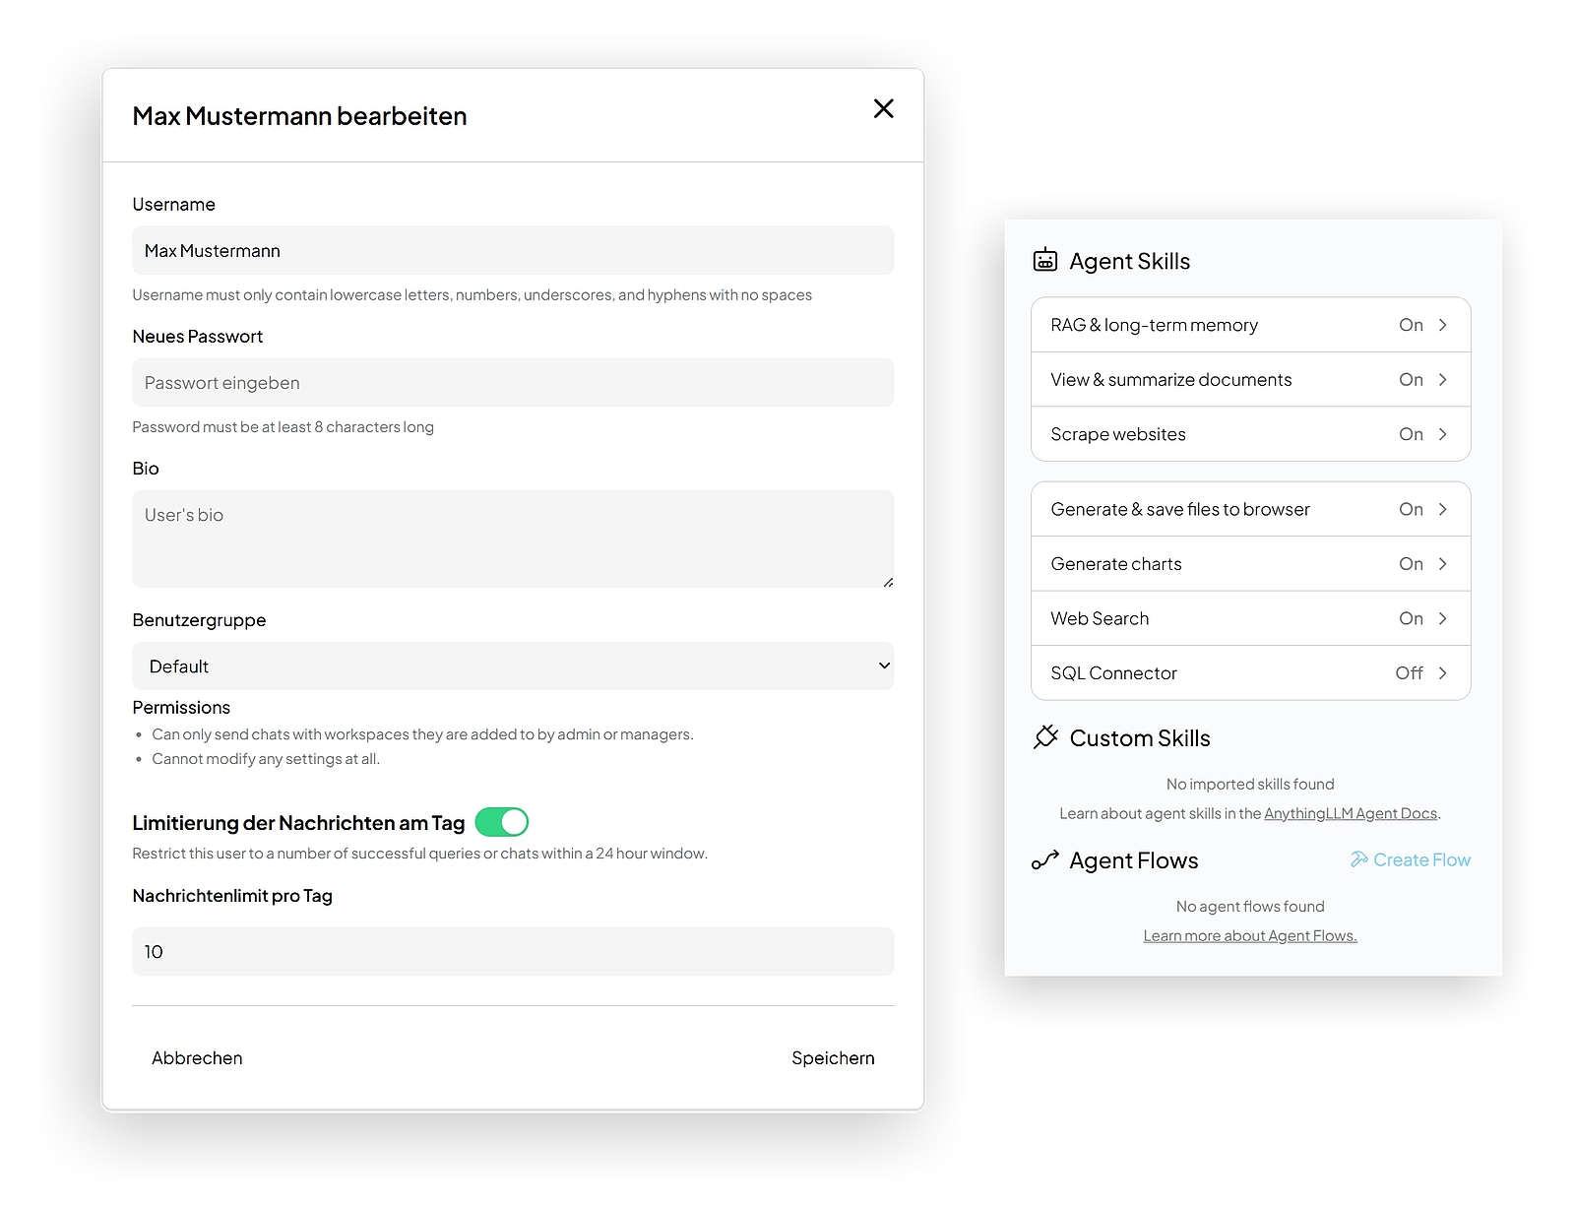Toggle the SQL Connector Off status

click(1408, 673)
